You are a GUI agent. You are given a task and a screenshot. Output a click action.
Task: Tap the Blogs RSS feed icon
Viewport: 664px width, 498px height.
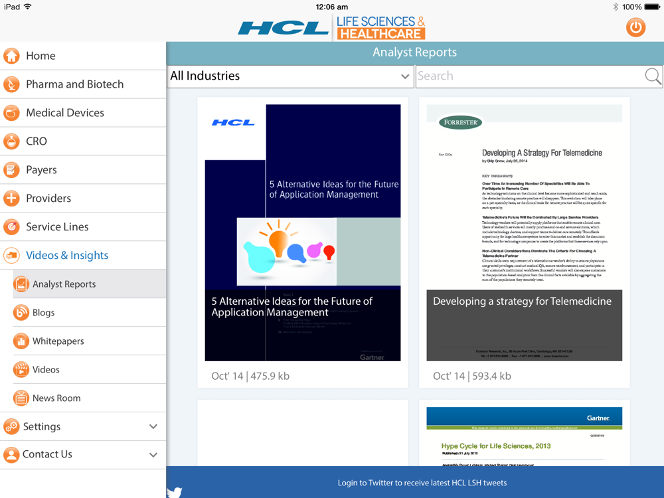21,313
